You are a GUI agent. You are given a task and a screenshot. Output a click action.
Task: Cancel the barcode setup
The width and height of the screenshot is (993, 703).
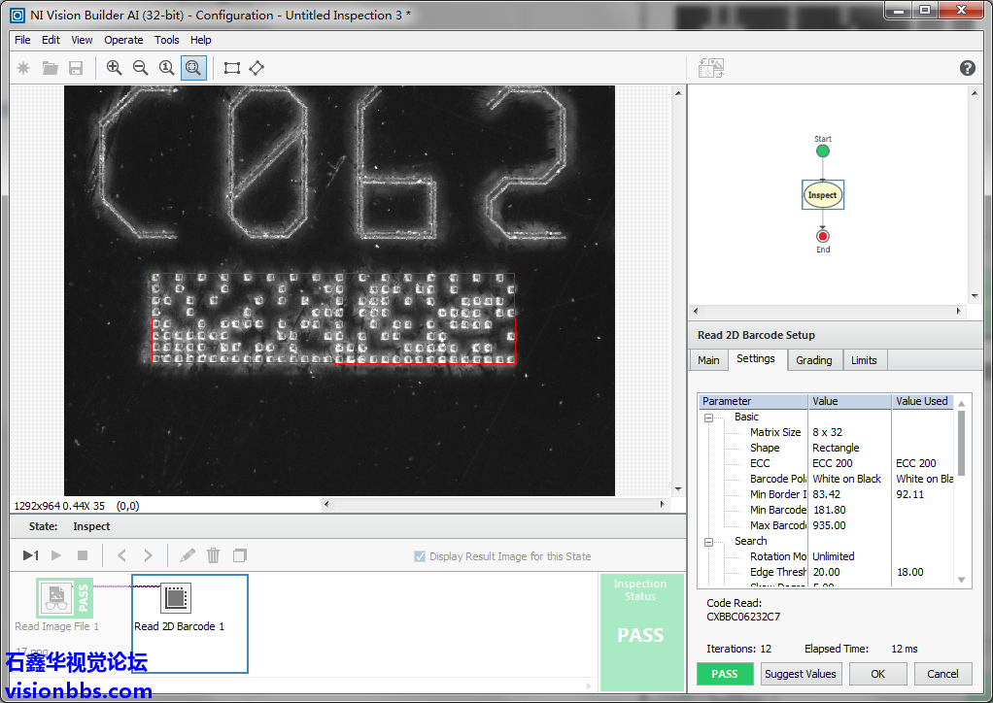coord(942,674)
